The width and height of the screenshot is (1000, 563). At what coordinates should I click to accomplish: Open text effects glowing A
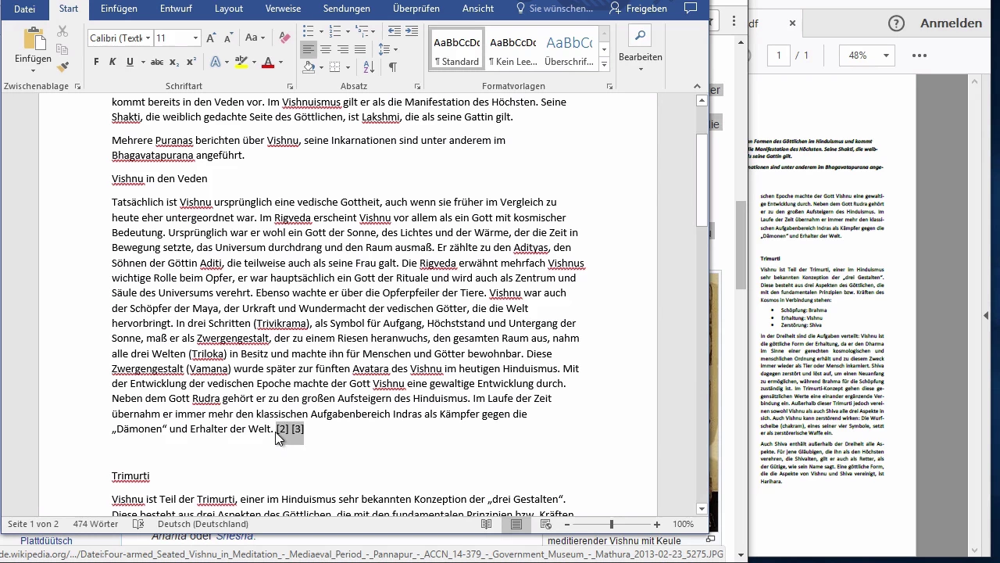click(x=216, y=62)
